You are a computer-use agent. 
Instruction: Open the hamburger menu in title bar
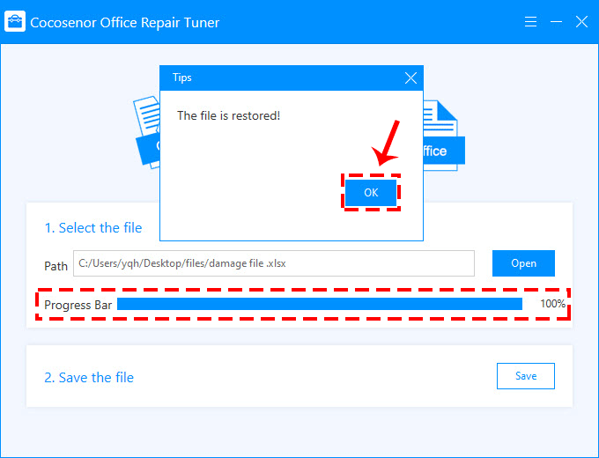pos(530,22)
